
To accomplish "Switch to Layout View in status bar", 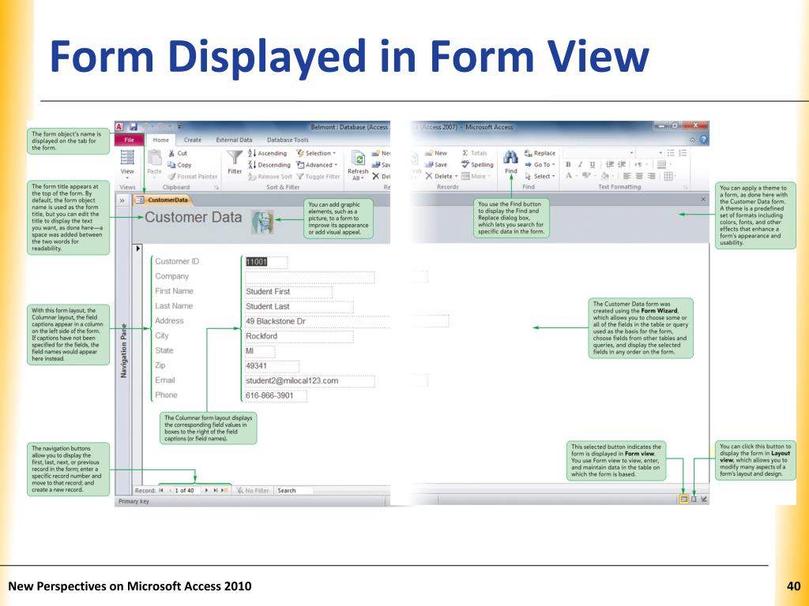I will click(694, 499).
